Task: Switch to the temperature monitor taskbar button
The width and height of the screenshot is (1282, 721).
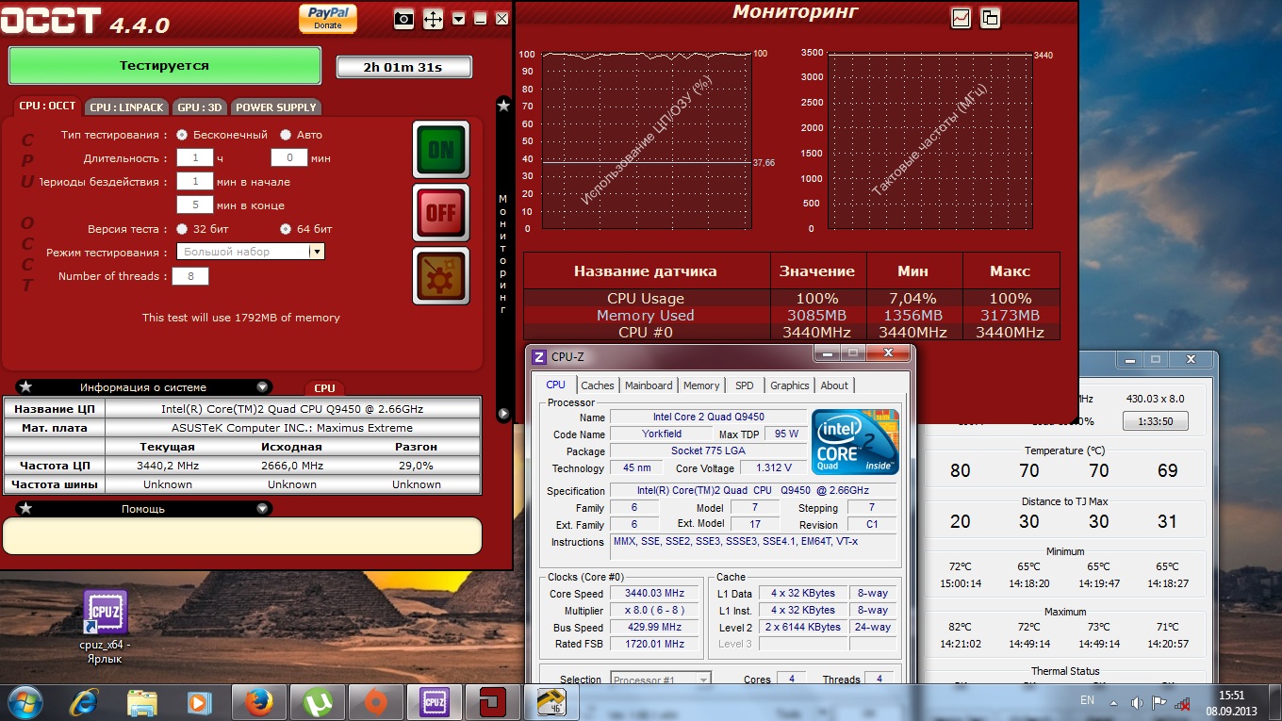Action: (x=551, y=702)
